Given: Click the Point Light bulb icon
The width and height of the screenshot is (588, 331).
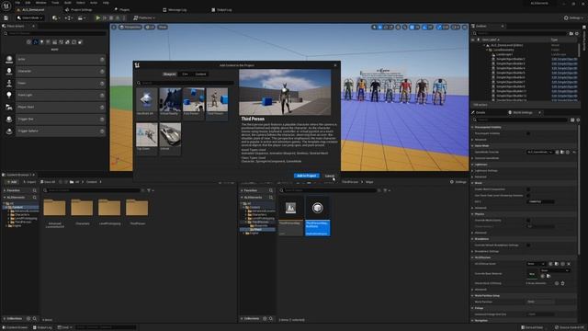Looking at the screenshot, I should [9, 95].
